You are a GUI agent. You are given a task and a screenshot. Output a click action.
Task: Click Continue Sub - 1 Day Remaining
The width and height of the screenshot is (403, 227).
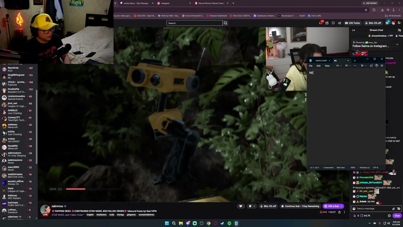300,206
